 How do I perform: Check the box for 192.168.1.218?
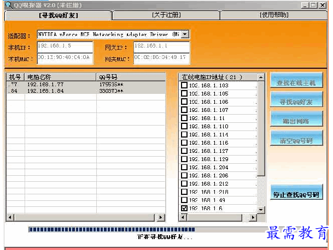click(184, 192)
